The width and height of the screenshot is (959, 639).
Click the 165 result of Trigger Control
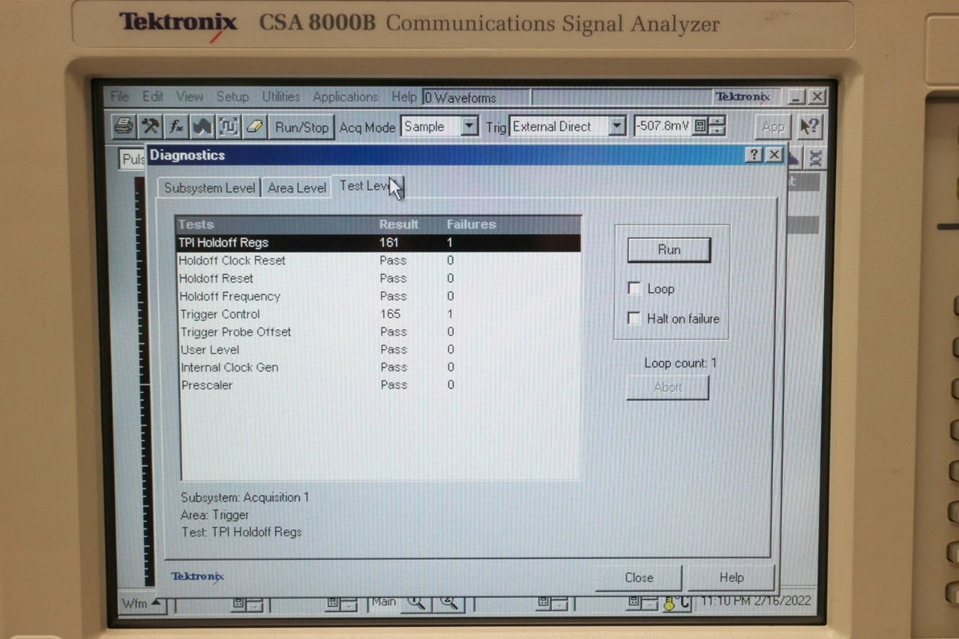[390, 314]
